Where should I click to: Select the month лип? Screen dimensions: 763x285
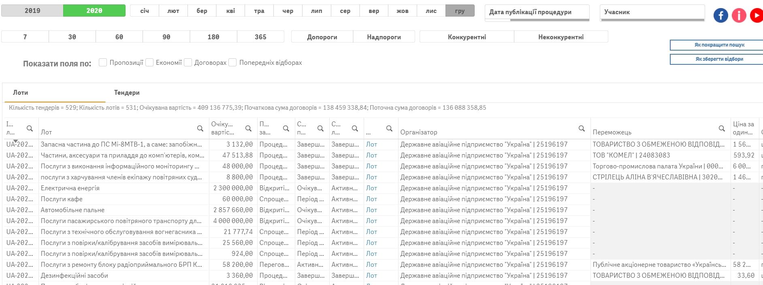click(317, 11)
